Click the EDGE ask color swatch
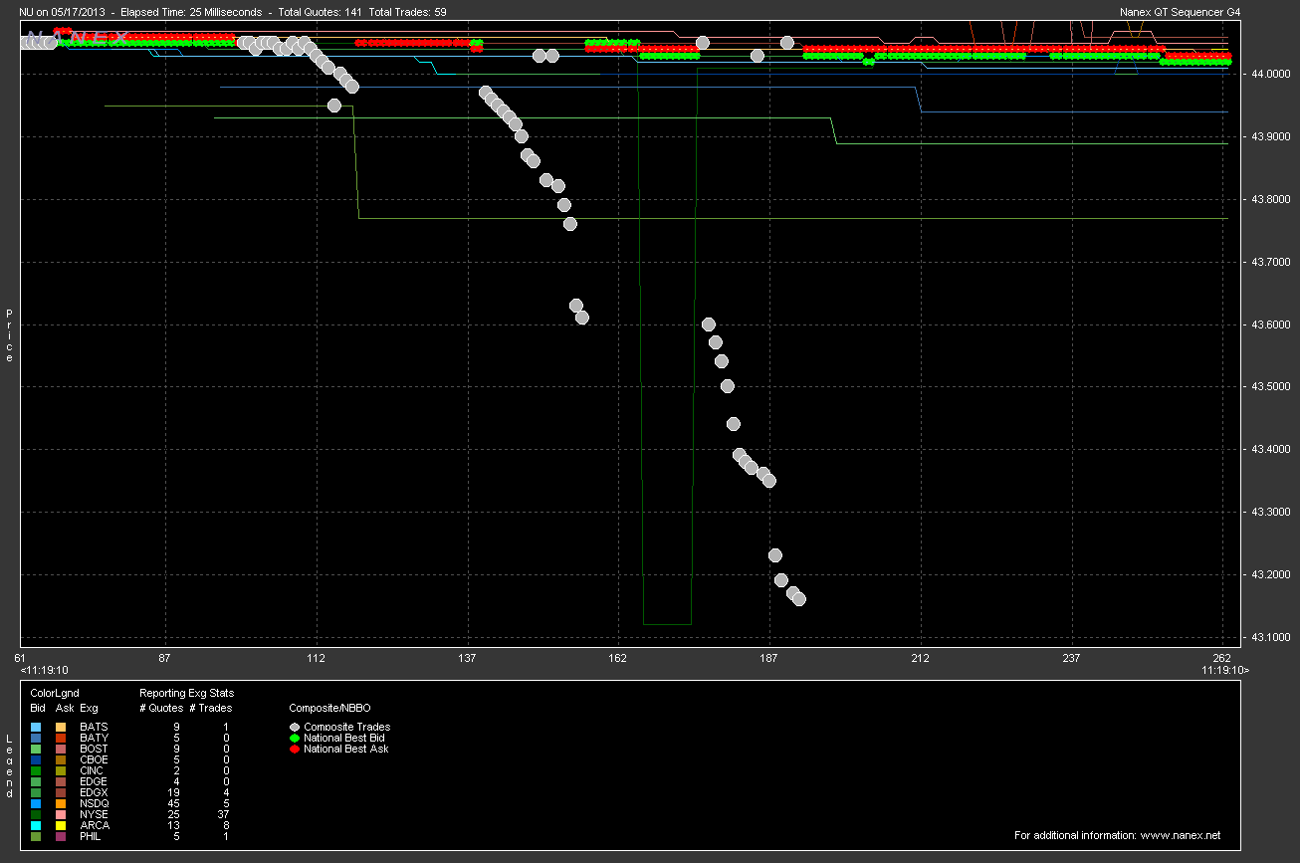This screenshot has width=1300, height=863. [62, 782]
